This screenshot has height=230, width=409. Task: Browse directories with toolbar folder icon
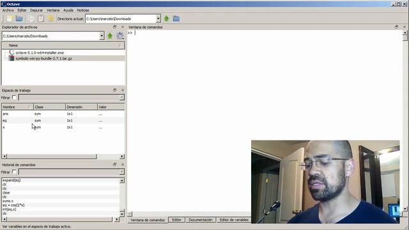[x=176, y=19]
